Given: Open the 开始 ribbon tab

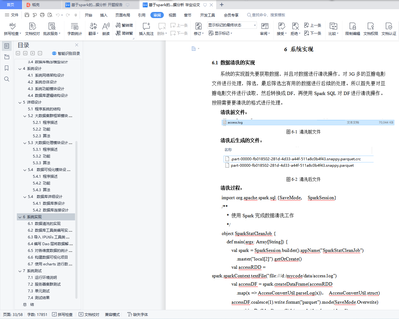Looking at the screenshot, I should (x=88, y=15).
